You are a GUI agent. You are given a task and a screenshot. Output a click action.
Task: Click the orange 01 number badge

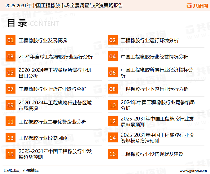(10, 40)
